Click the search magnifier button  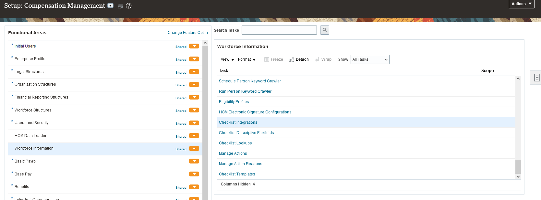[325, 30]
